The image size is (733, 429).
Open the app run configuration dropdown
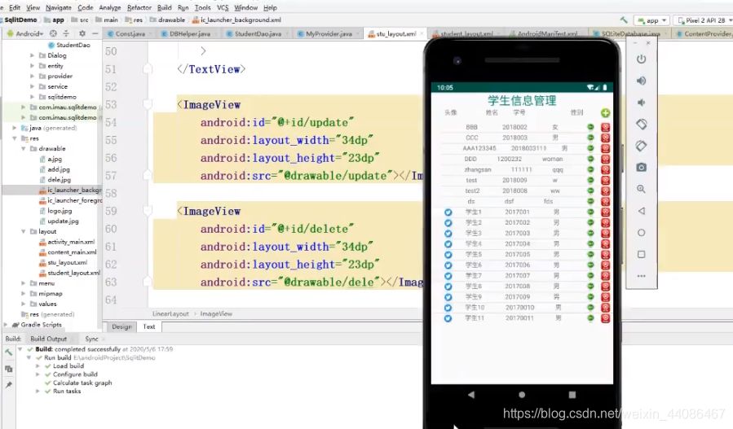652,20
